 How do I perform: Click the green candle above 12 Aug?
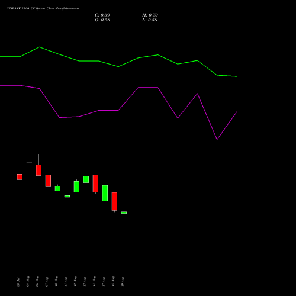[x=76, y=186]
